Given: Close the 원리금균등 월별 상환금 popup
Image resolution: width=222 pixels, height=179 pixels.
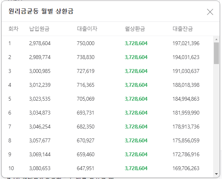Looking at the screenshot, I should (210, 12).
